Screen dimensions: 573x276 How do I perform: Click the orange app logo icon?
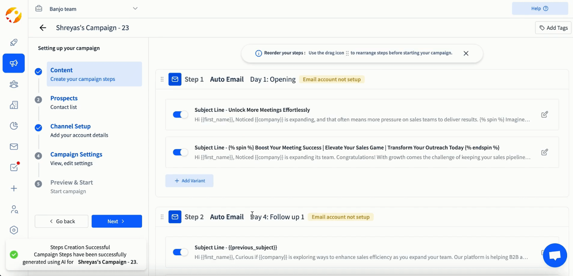[x=14, y=15]
